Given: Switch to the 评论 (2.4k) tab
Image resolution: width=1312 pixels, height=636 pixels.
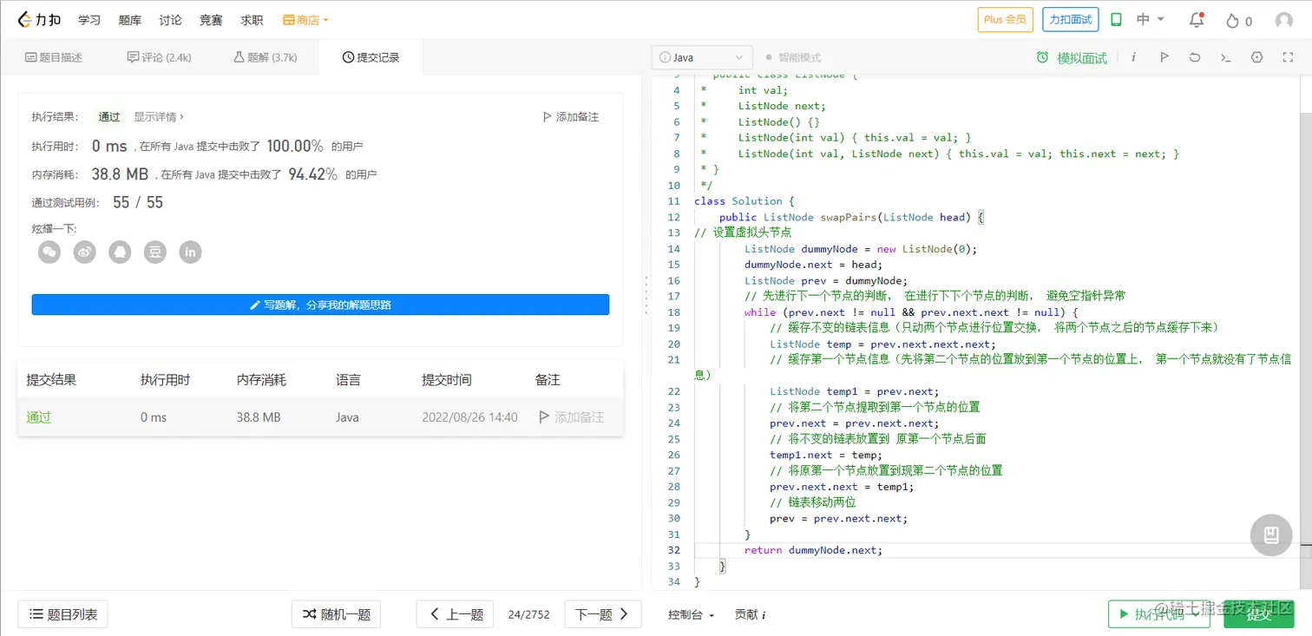Looking at the screenshot, I should point(159,57).
